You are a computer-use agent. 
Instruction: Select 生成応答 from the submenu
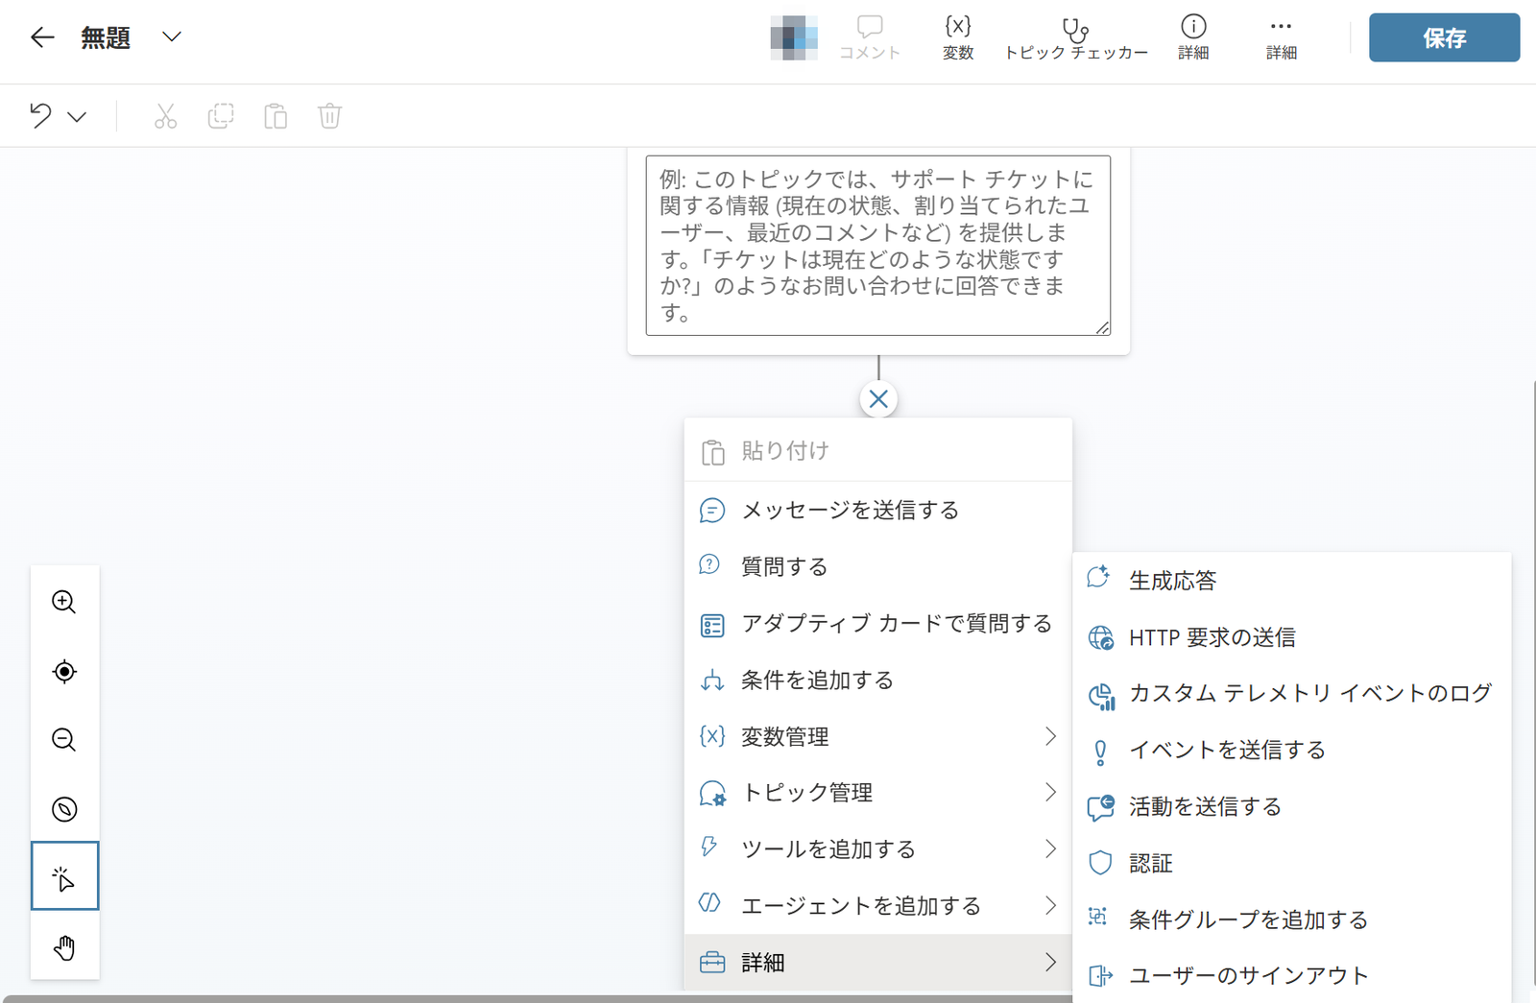[1292, 581]
